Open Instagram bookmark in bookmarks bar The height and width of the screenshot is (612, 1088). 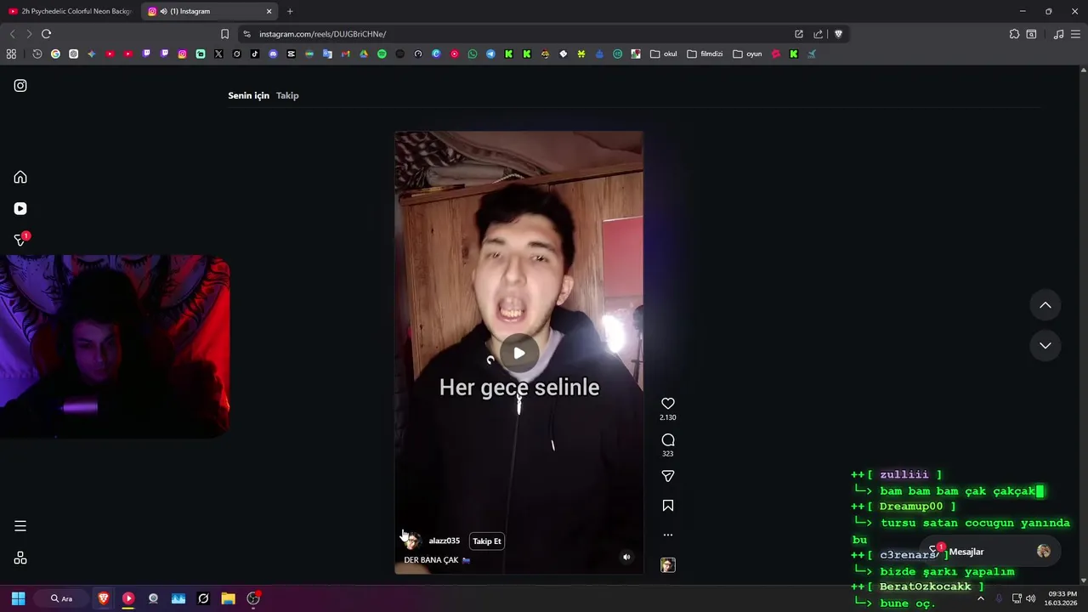[182, 54]
